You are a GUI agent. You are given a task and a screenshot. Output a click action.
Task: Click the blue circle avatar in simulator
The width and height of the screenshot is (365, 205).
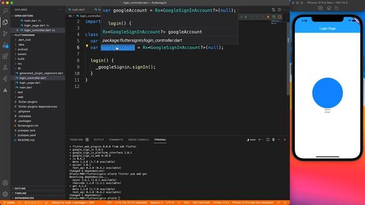(327, 93)
